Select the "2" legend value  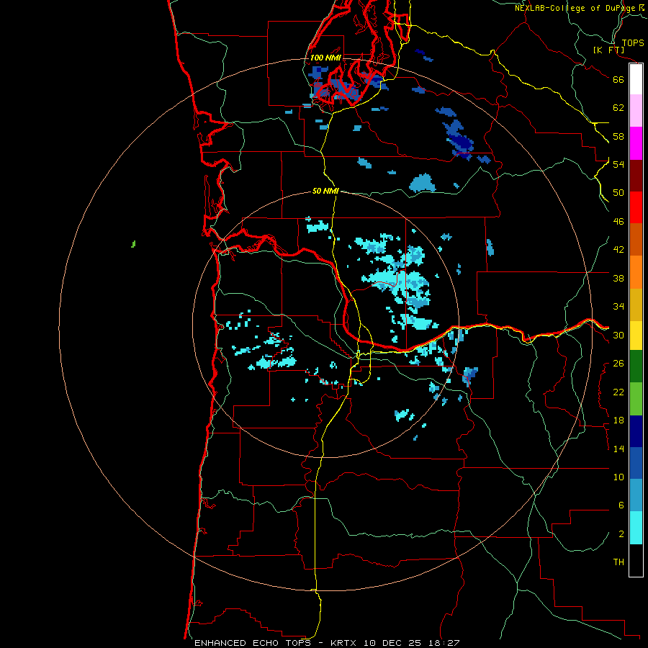tap(621, 534)
